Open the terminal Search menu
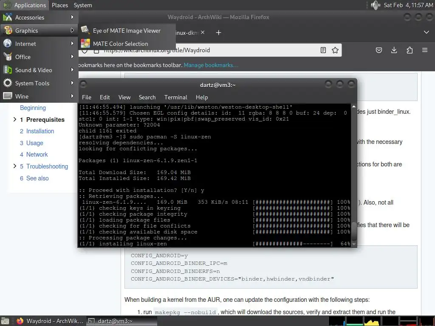The width and height of the screenshot is (435, 326). 147,97
